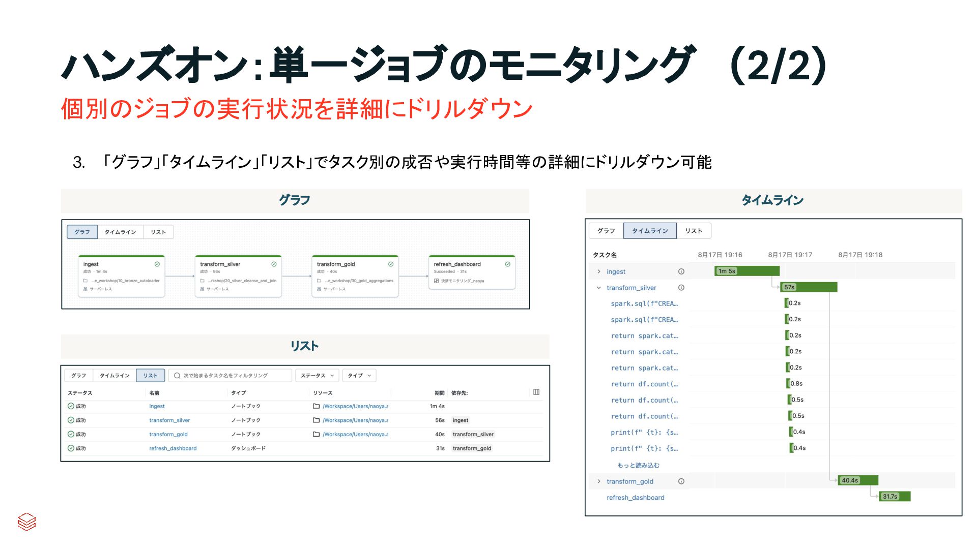Click the column settings icon in list view
The height and width of the screenshot is (549, 976).
click(x=536, y=392)
